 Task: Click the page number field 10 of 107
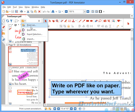click(x=65, y=109)
